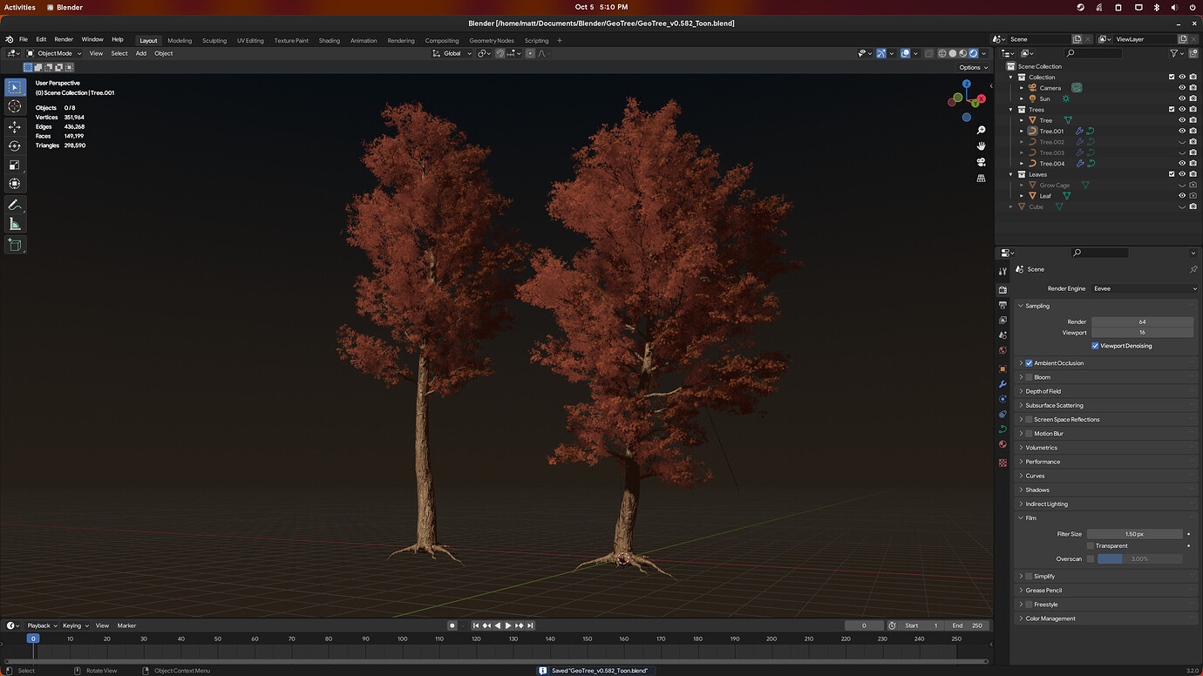Expand the Depth of Field panel
1203x676 pixels.
pos(1043,391)
